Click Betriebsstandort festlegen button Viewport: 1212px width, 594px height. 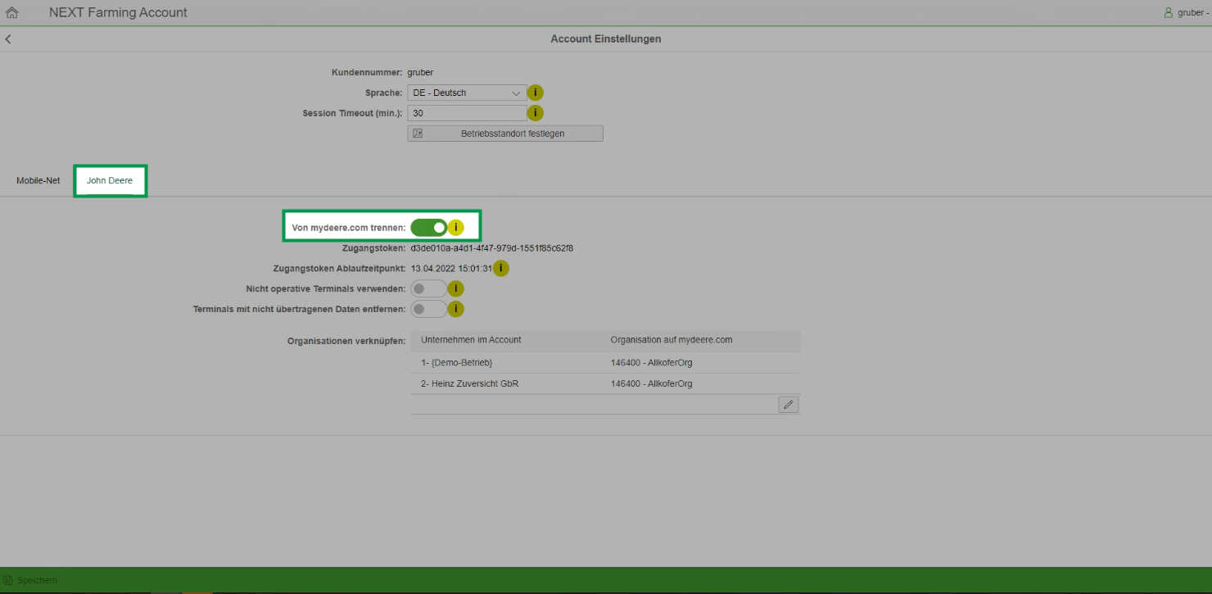(x=504, y=134)
